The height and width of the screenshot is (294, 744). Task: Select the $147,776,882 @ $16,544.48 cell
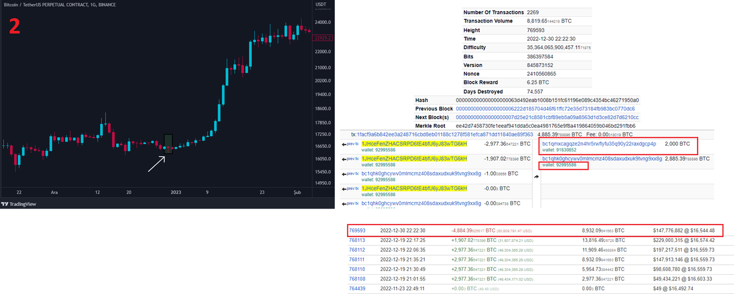[684, 231]
